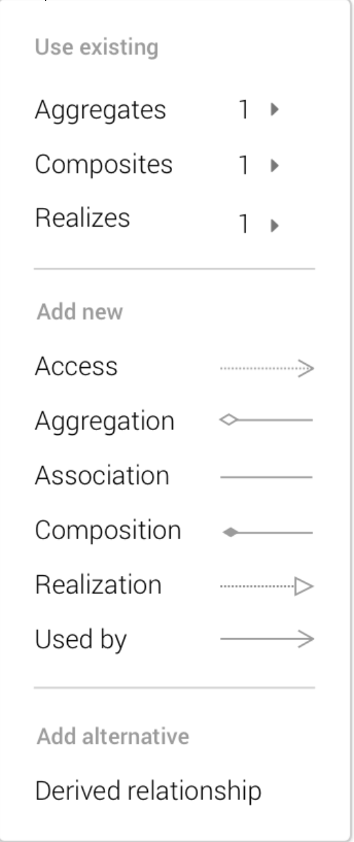Click the hollow diamond Aggregation line icon

(x=265, y=420)
